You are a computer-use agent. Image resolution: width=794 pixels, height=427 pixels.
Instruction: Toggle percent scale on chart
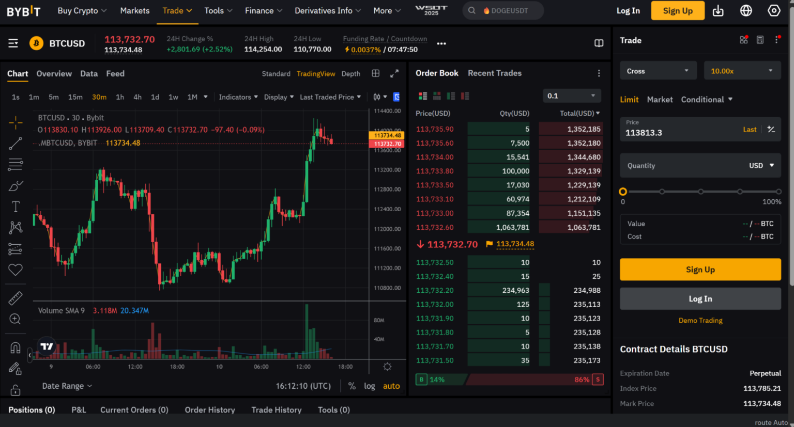[x=352, y=386]
